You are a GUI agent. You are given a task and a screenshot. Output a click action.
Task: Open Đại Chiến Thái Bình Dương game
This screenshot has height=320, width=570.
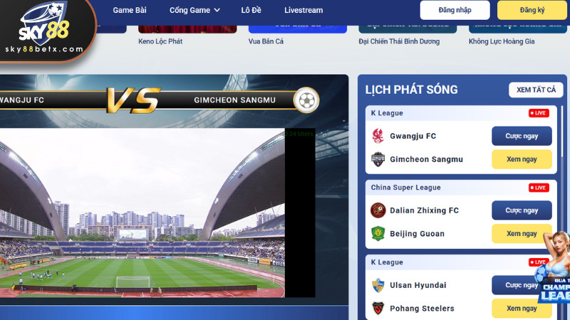pos(399,41)
